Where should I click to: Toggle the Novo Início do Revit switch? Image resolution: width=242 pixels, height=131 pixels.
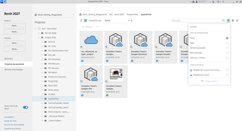click(x=26, y=107)
